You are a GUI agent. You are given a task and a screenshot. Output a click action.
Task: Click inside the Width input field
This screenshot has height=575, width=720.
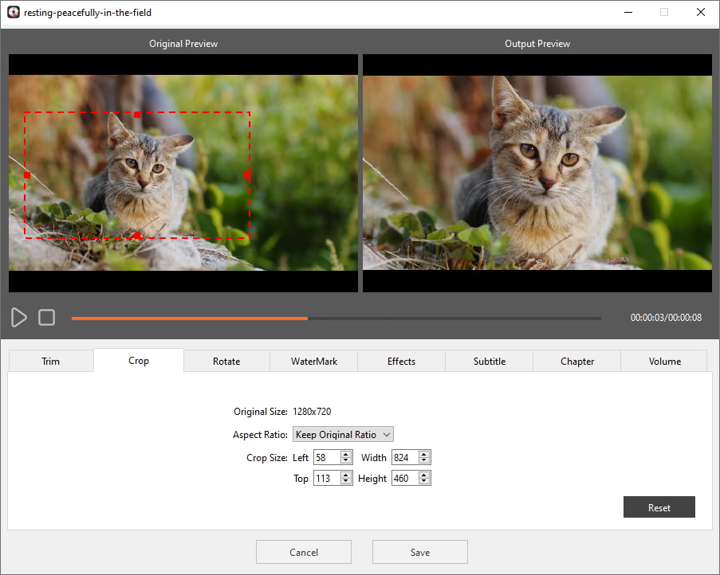pos(404,458)
